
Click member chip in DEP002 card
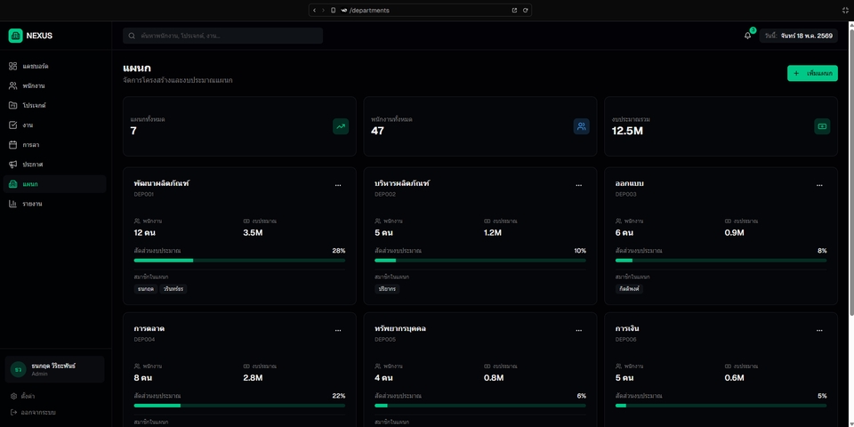pyautogui.click(x=387, y=289)
